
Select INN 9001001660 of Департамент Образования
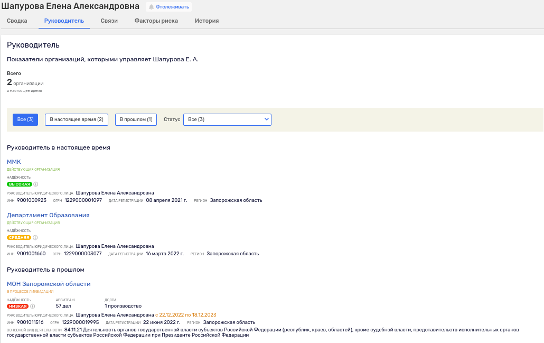point(31,254)
